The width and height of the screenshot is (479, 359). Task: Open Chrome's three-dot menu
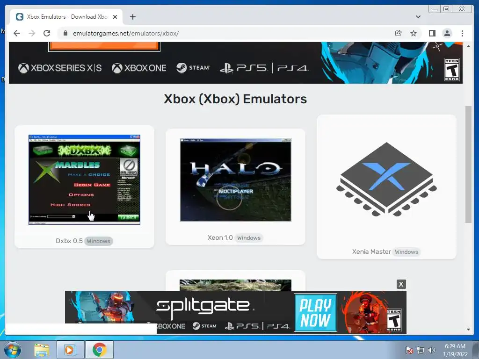coord(462,33)
